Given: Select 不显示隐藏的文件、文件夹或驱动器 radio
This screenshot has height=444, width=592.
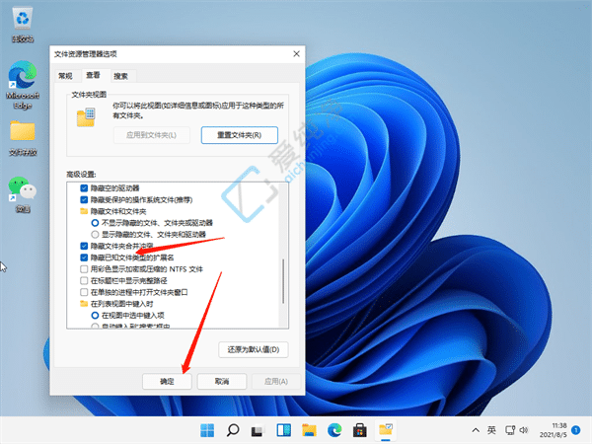Looking at the screenshot, I should click(x=95, y=223).
